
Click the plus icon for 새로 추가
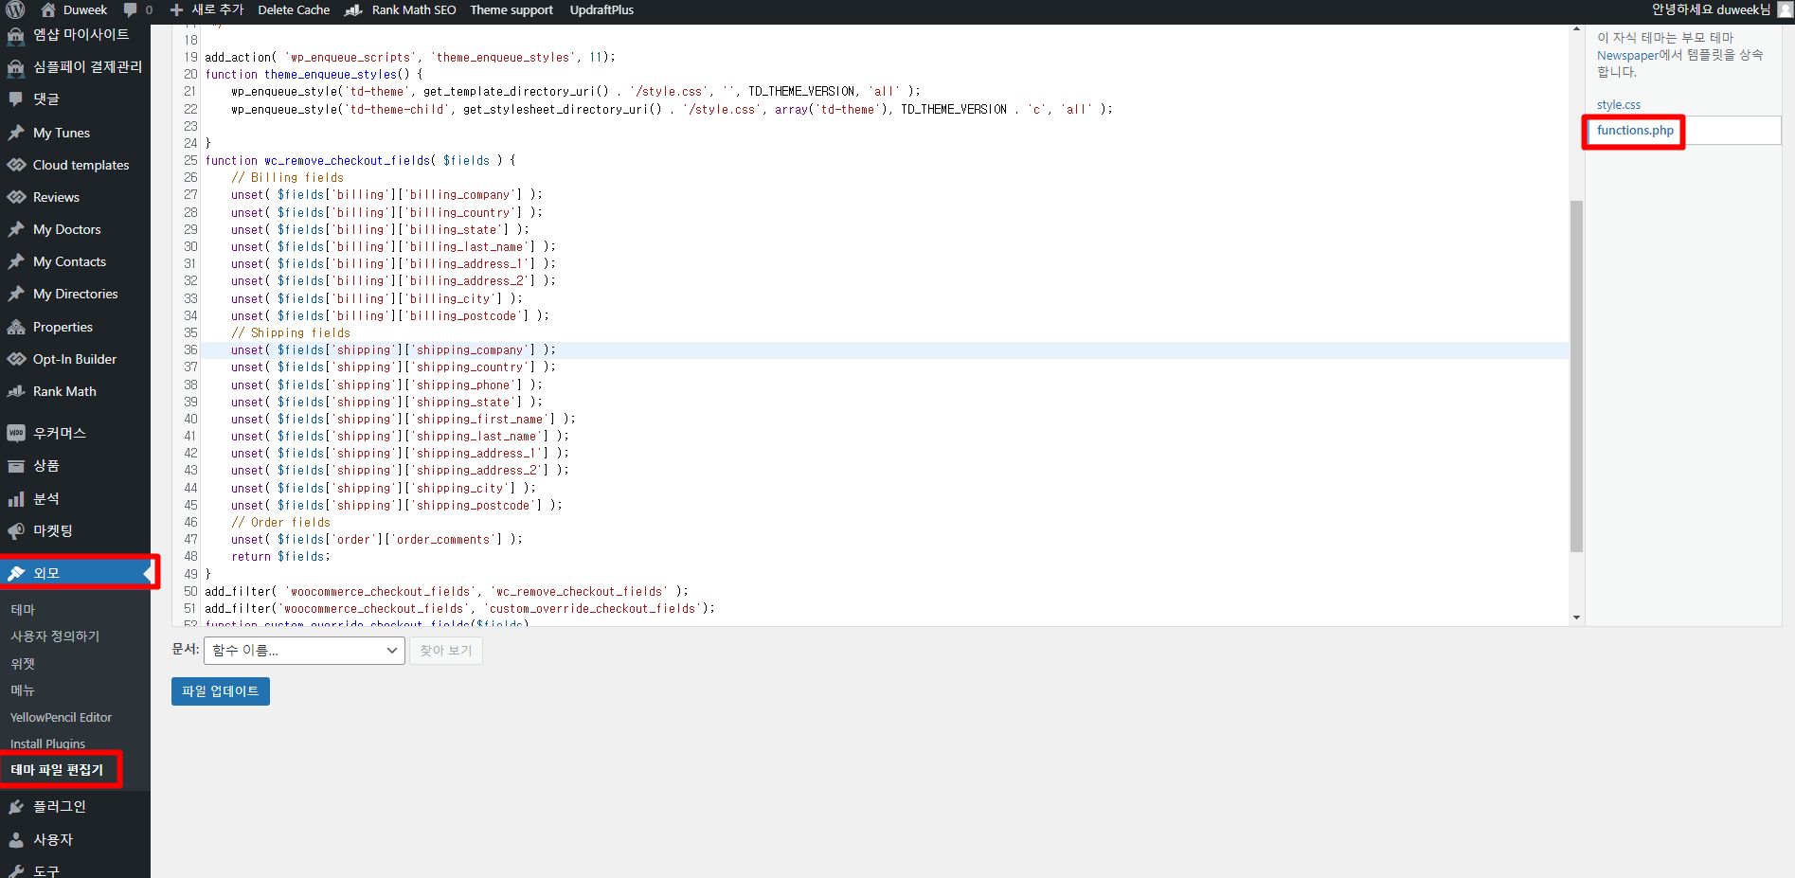tap(176, 10)
